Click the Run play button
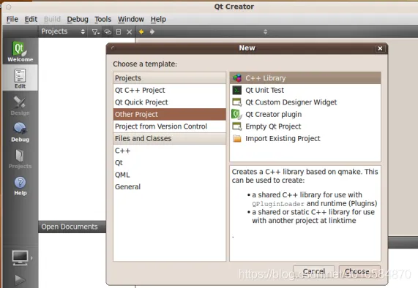 click(x=20, y=280)
